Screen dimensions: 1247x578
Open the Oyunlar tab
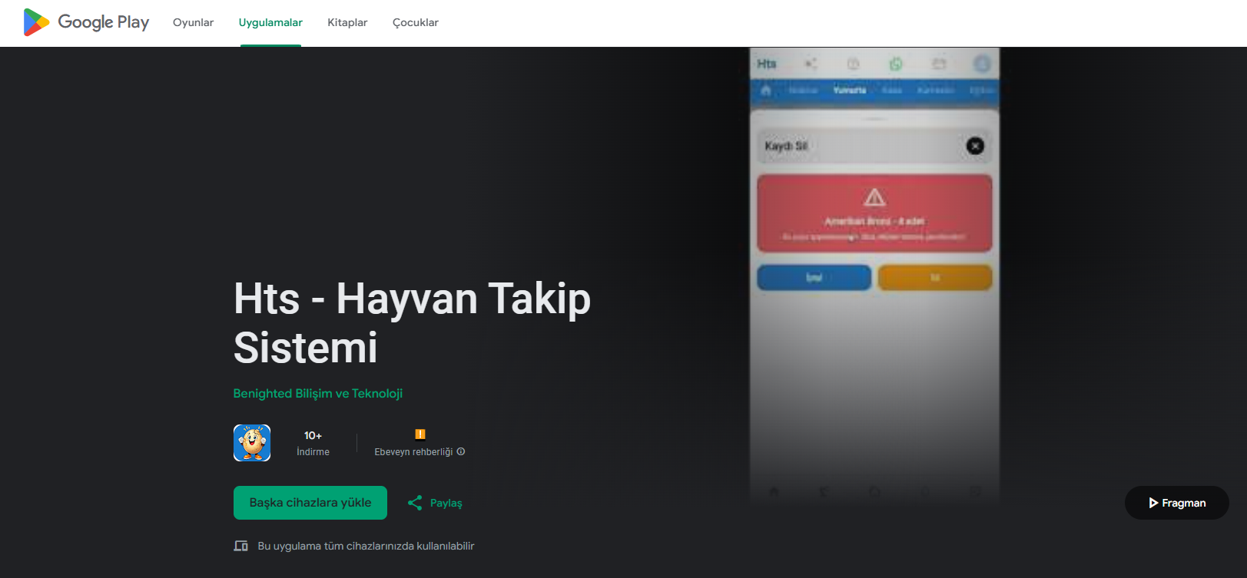point(193,22)
